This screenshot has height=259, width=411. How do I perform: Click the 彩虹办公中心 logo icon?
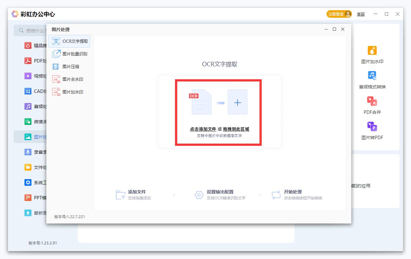tap(15, 14)
